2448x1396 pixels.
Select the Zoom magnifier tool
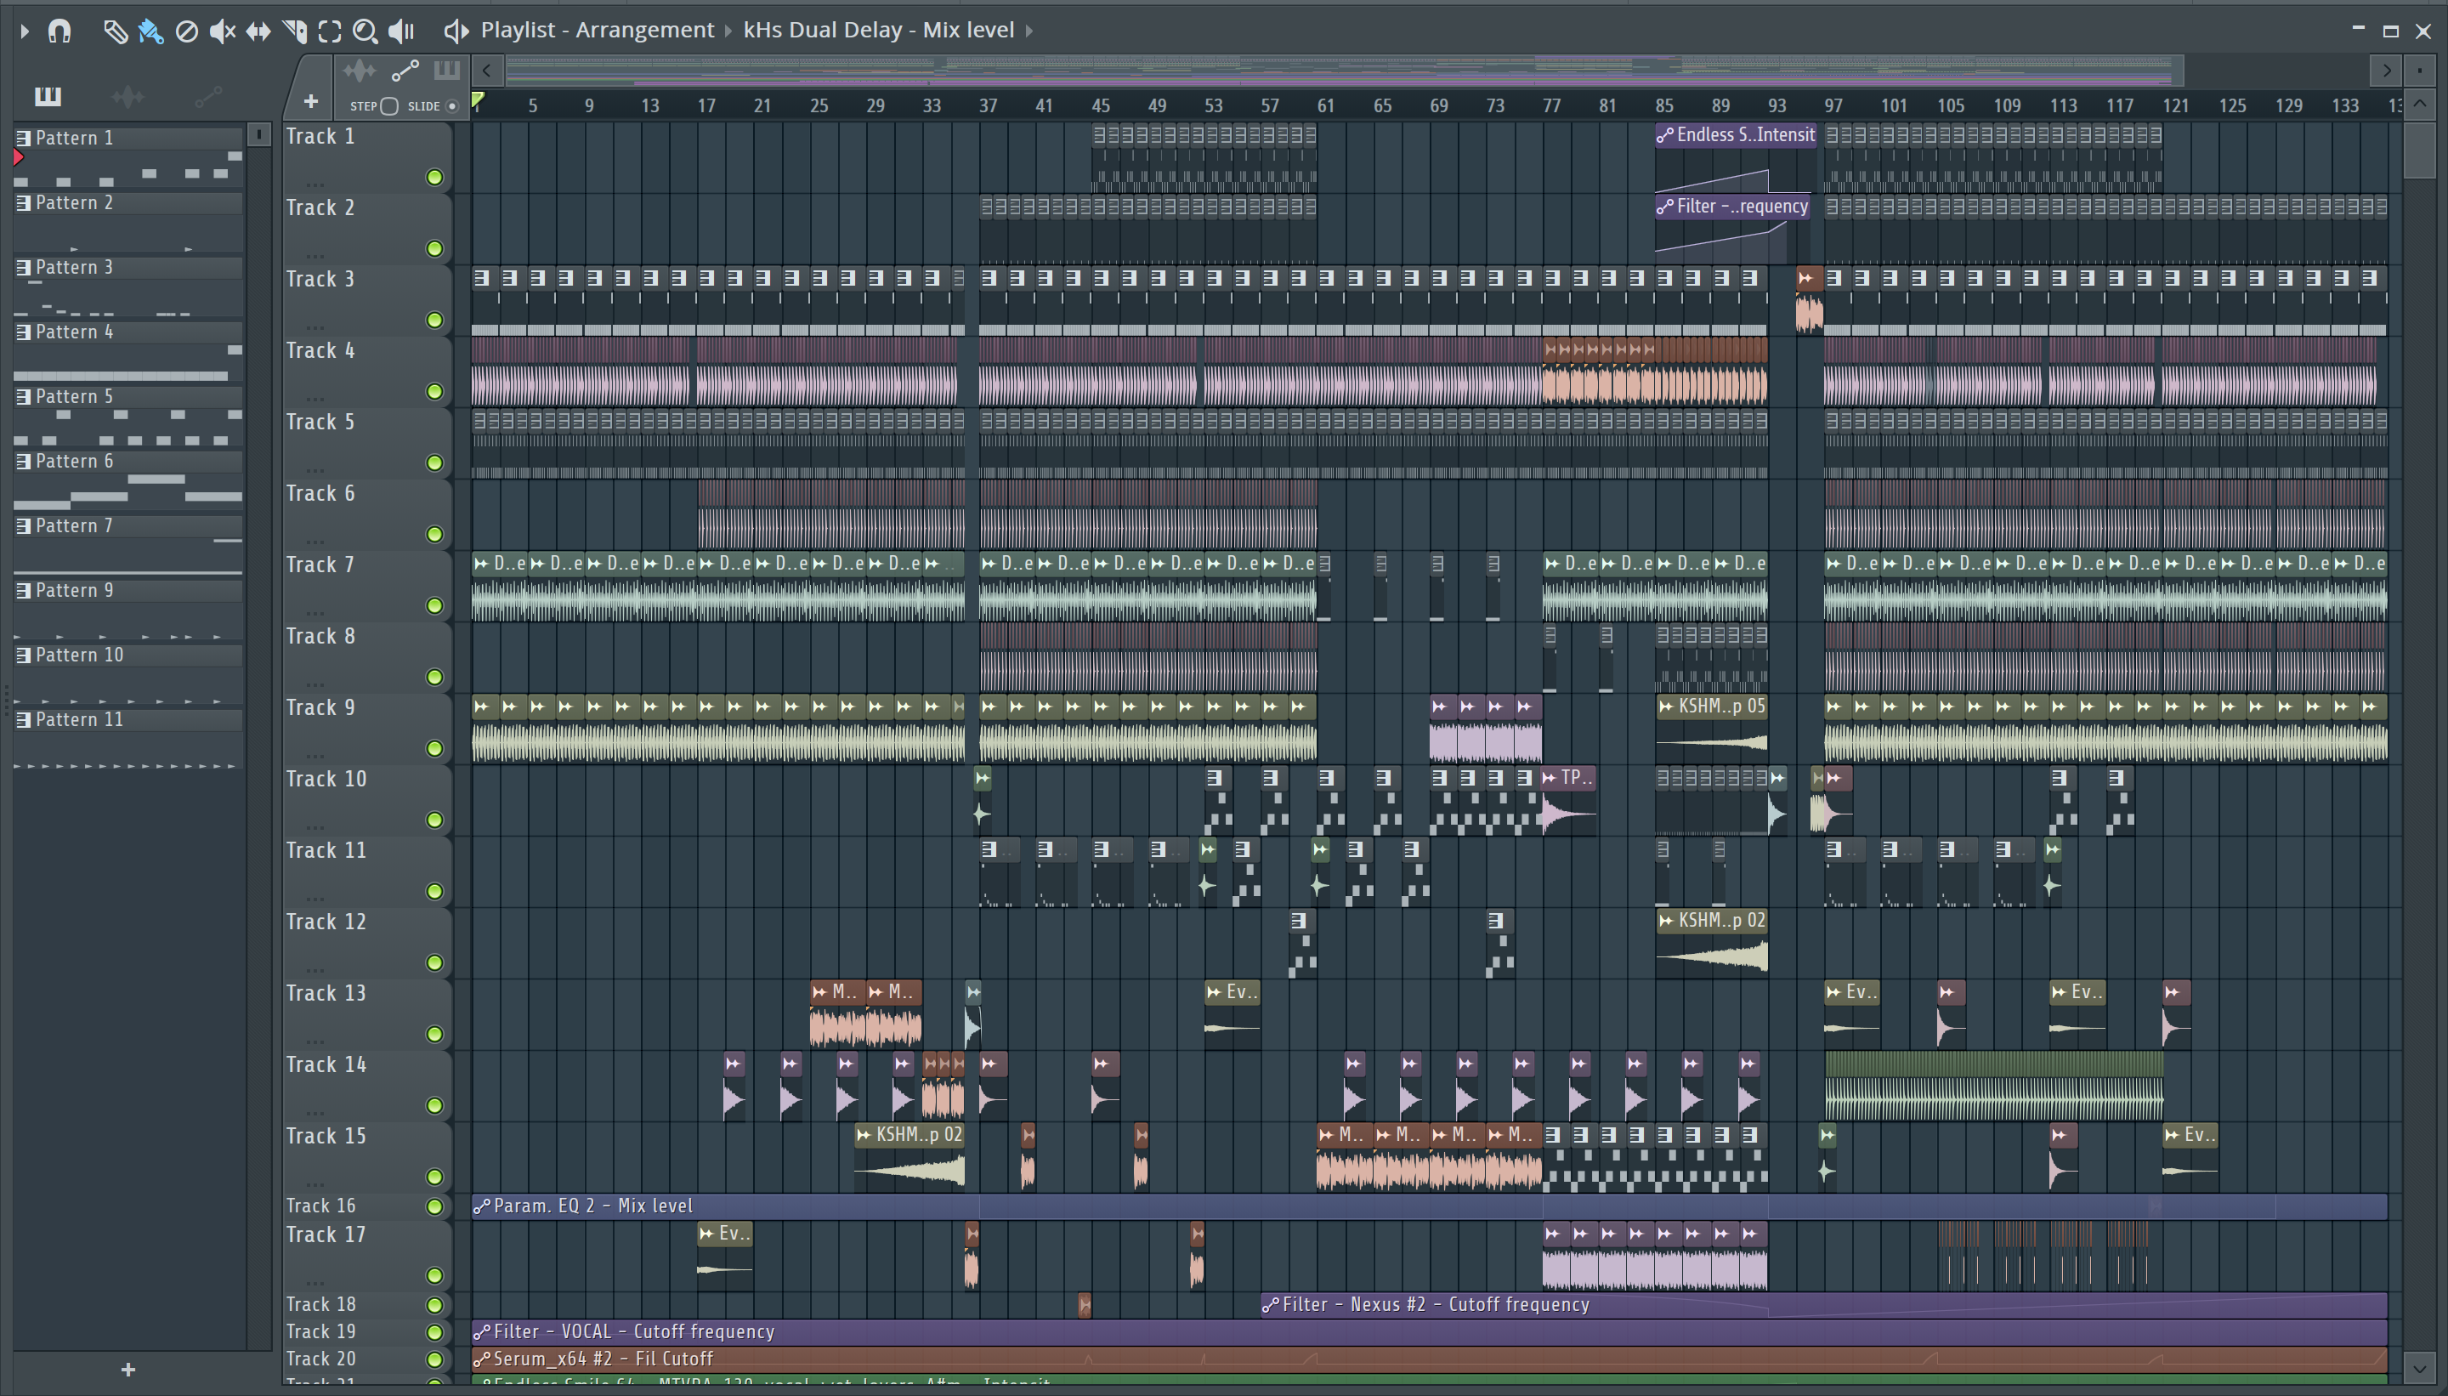coord(365,31)
